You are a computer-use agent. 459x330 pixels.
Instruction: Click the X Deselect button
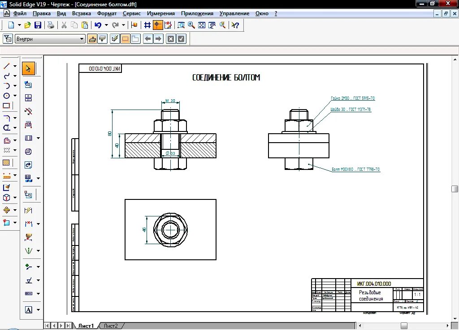(x=171, y=39)
